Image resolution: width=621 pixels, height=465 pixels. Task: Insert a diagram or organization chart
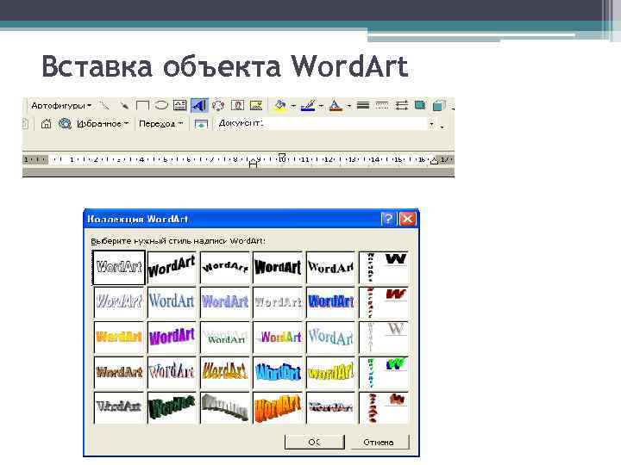[x=218, y=106]
